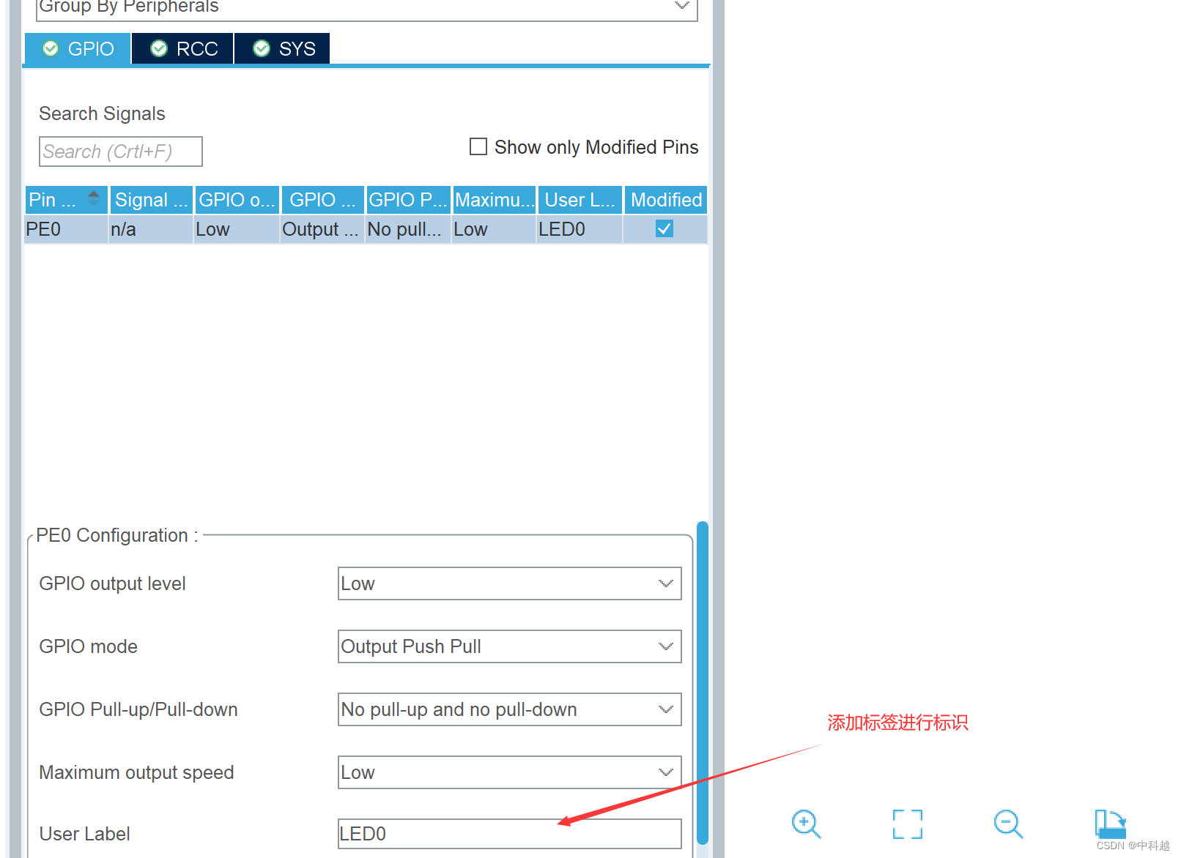Image resolution: width=1181 pixels, height=858 pixels.
Task: Open the GPIO mode dropdown
Action: 509,646
